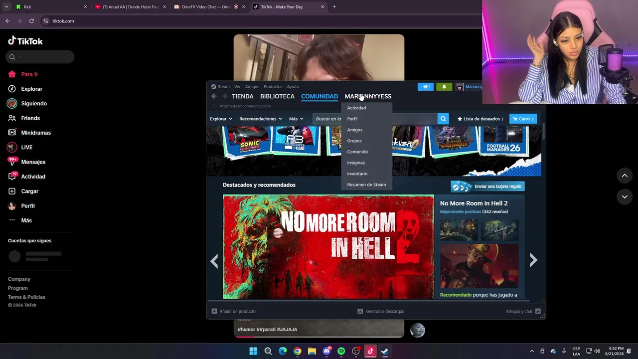Go to next TikTok video
Image resolution: width=638 pixels, height=359 pixels.
pyautogui.click(x=625, y=197)
